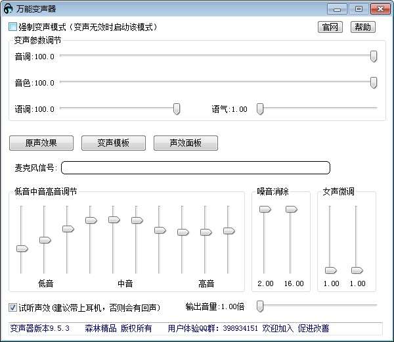This screenshot has height=342, width=394.
Task: Click the 音色 timbre slider thumb
Action: tap(374, 83)
